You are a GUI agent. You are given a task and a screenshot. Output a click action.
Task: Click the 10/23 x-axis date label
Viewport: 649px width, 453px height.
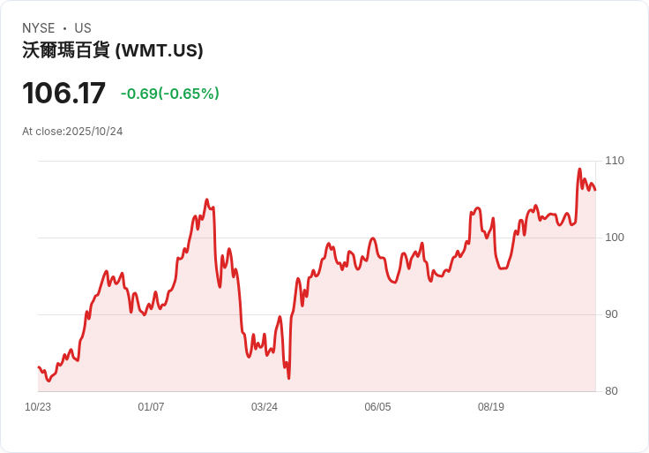(38, 406)
